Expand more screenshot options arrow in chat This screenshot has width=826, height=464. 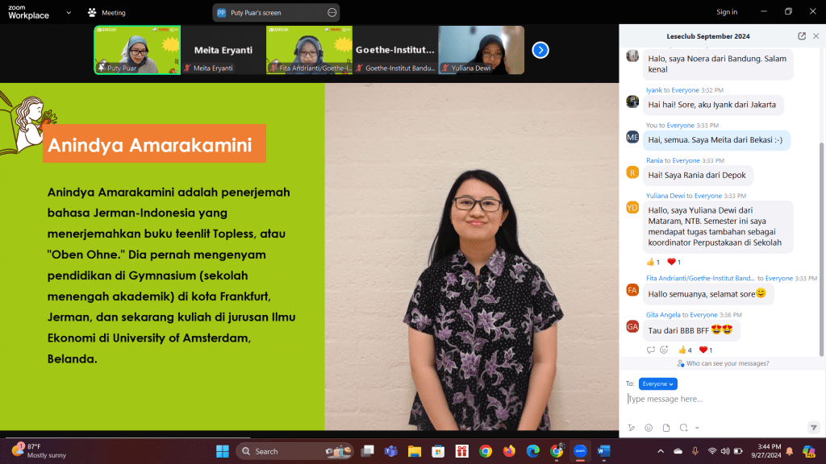(697, 428)
